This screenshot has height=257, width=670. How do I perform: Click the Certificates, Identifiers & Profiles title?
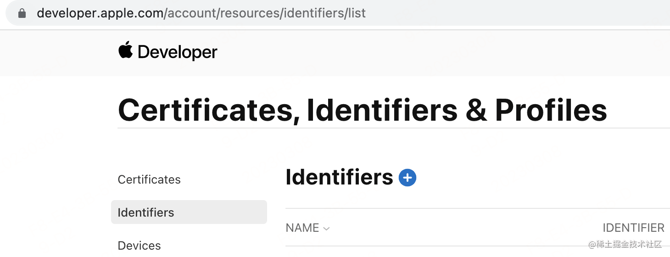point(363,110)
